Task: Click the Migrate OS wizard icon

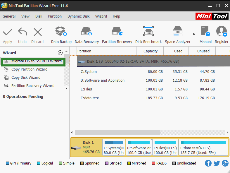Action: coord(6,61)
